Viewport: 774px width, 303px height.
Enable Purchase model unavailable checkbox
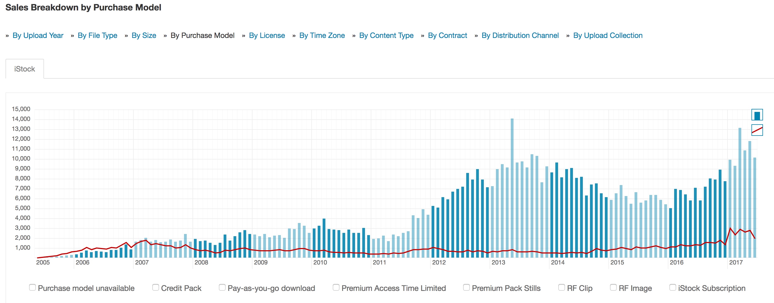[x=32, y=287]
